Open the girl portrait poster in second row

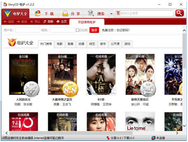tap(101, 121)
